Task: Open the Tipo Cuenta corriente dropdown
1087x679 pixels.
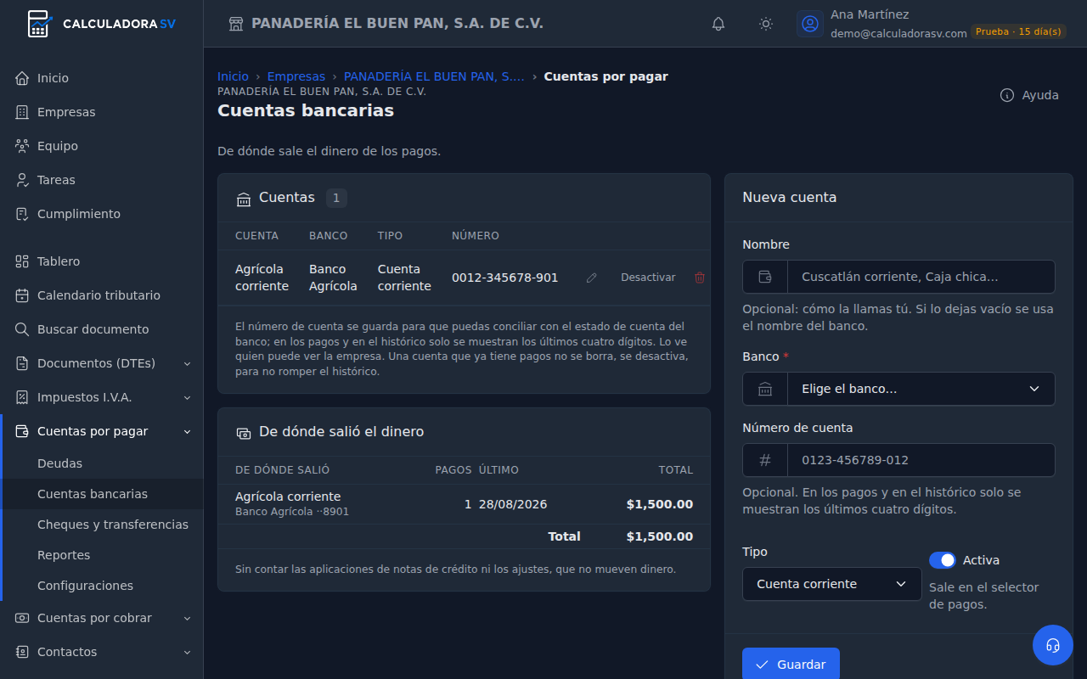Action: pos(832,584)
